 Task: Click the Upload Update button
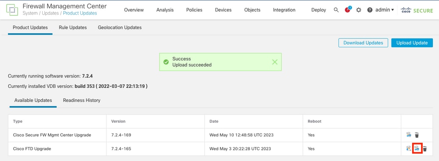412,43
